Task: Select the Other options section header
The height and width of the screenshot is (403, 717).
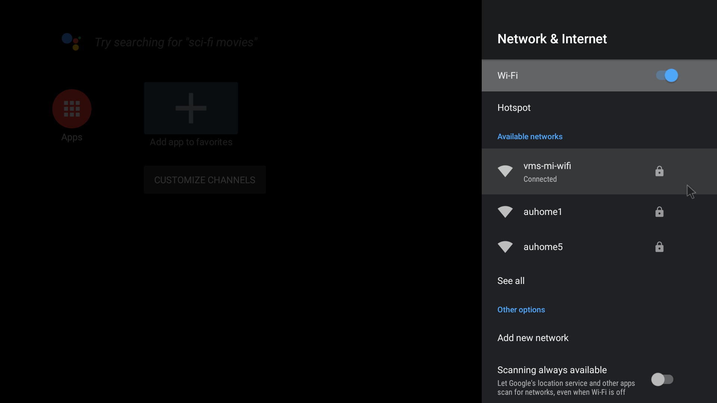Action: (521, 309)
